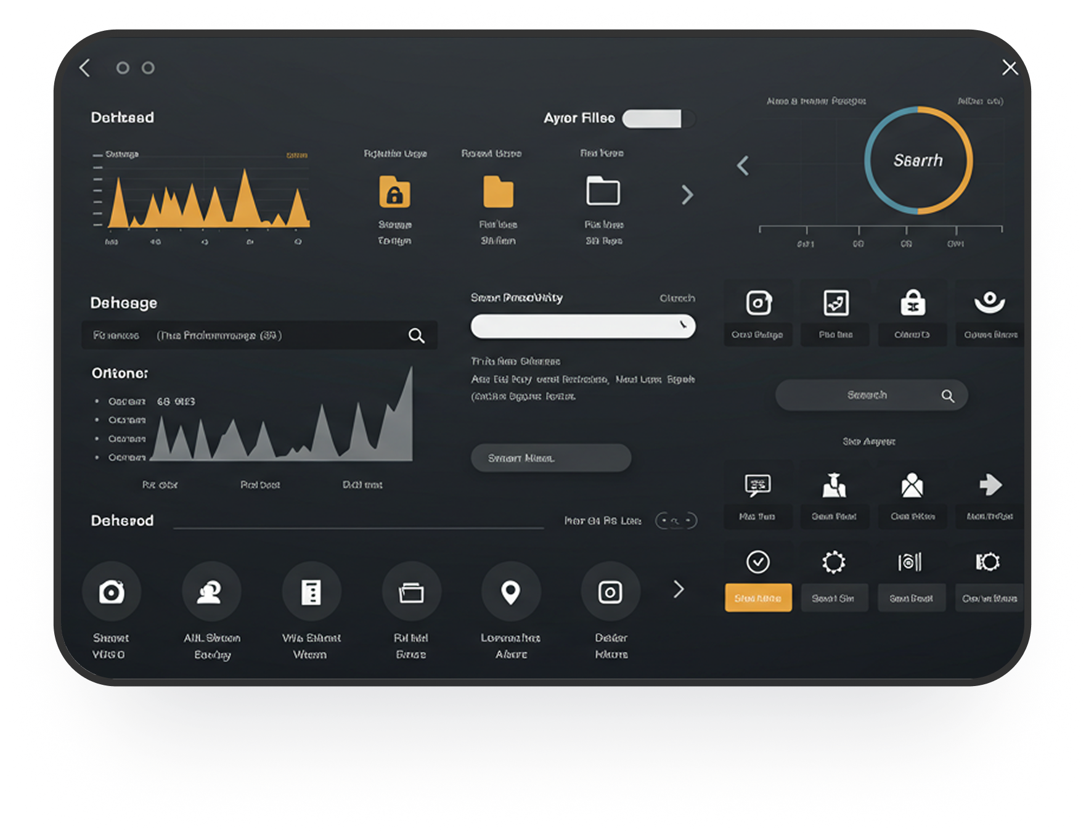This screenshot has width=1086, height=834.
Task: Click the padlock security icon in the right panel
Action: click(912, 303)
